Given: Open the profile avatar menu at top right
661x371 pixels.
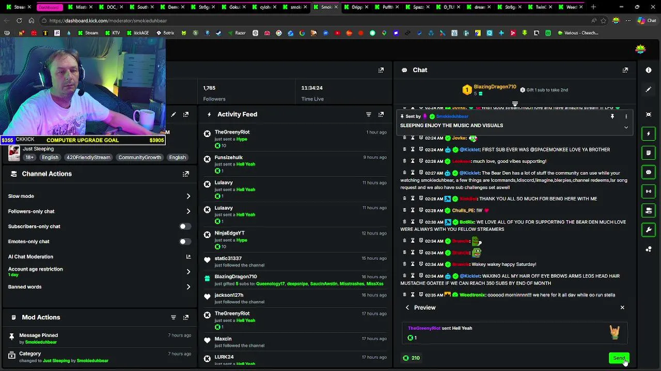Looking at the screenshot, I should (x=640, y=49).
